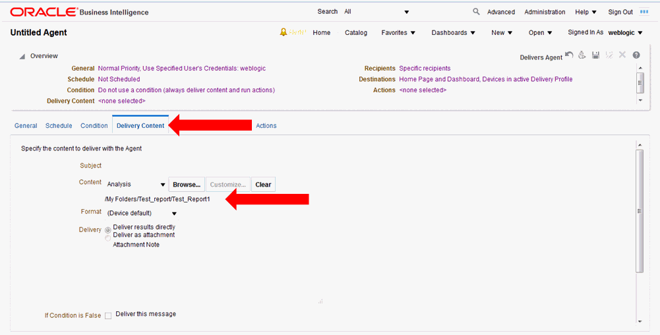Switch to the Actions tab
The height and width of the screenshot is (335, 660).
(x=266, y=126)
